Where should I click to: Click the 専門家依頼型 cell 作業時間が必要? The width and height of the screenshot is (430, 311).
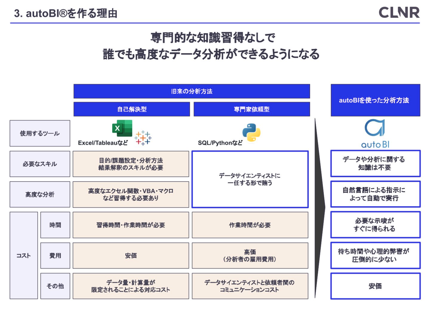pos(250,225)
